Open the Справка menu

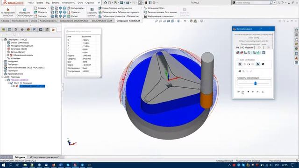point(89,3)
